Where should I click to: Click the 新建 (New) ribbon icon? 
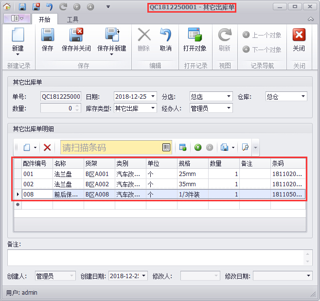click(x=18, y=36)
